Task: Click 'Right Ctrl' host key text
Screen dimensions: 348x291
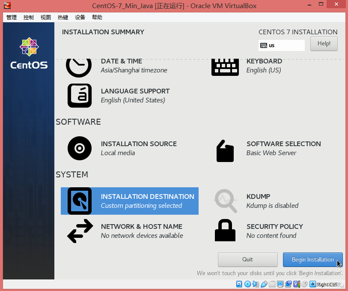Action: click(327, 284)
